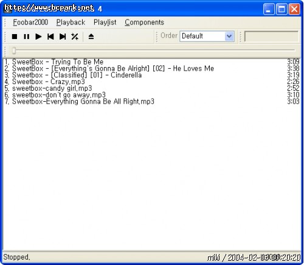304x265 pixels.
Task: Start playback with the Play button
Action: point(38,37)
